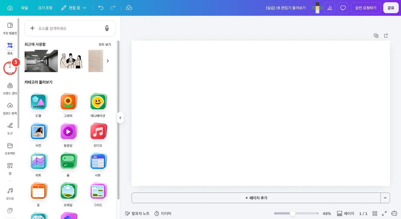
Task: Select the empty room photo thumbnail
Action: (41, 61)
